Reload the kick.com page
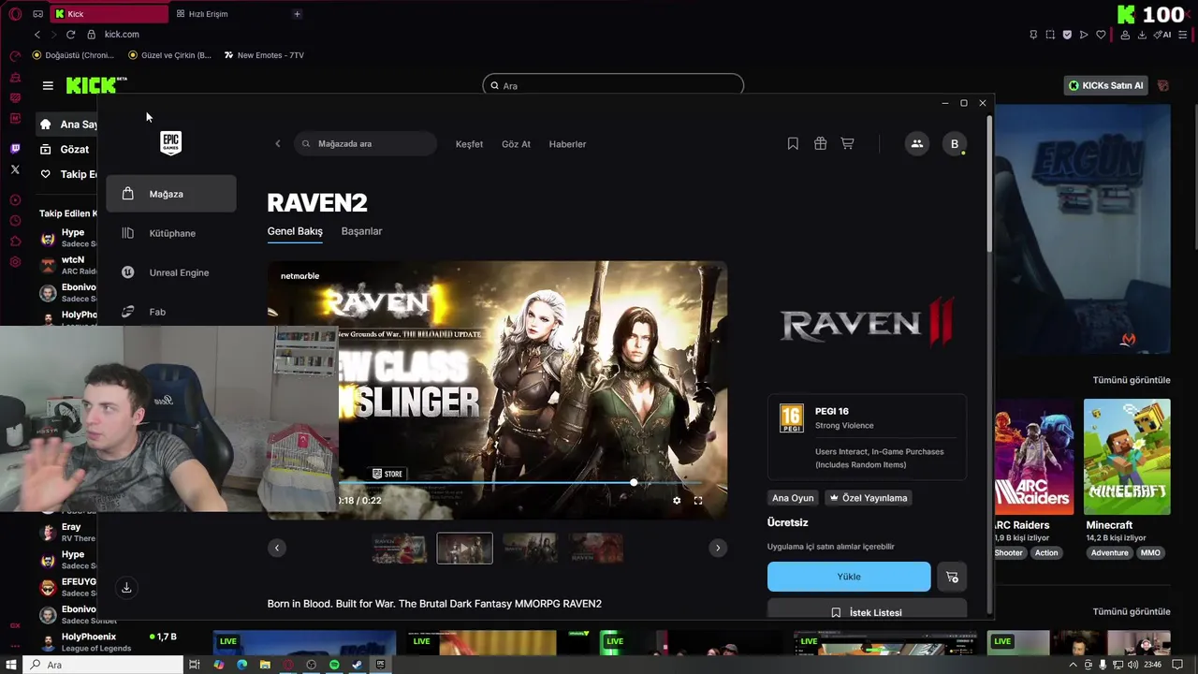This screenshot has width=1198, height=674. (x=70, y=35)
